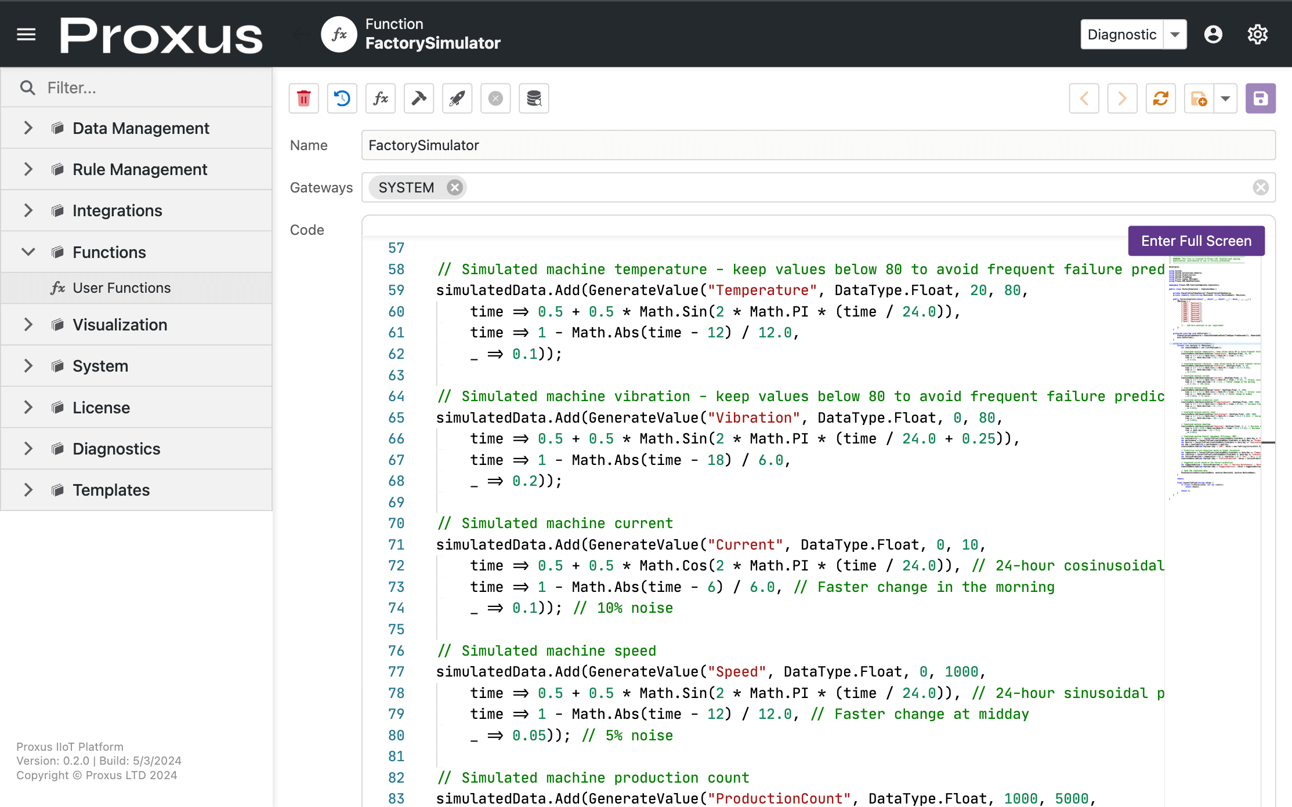The width and height of the screenshot is (1292, 807).
Task: Click the orange refresh icon
Action: (1160, 99)
